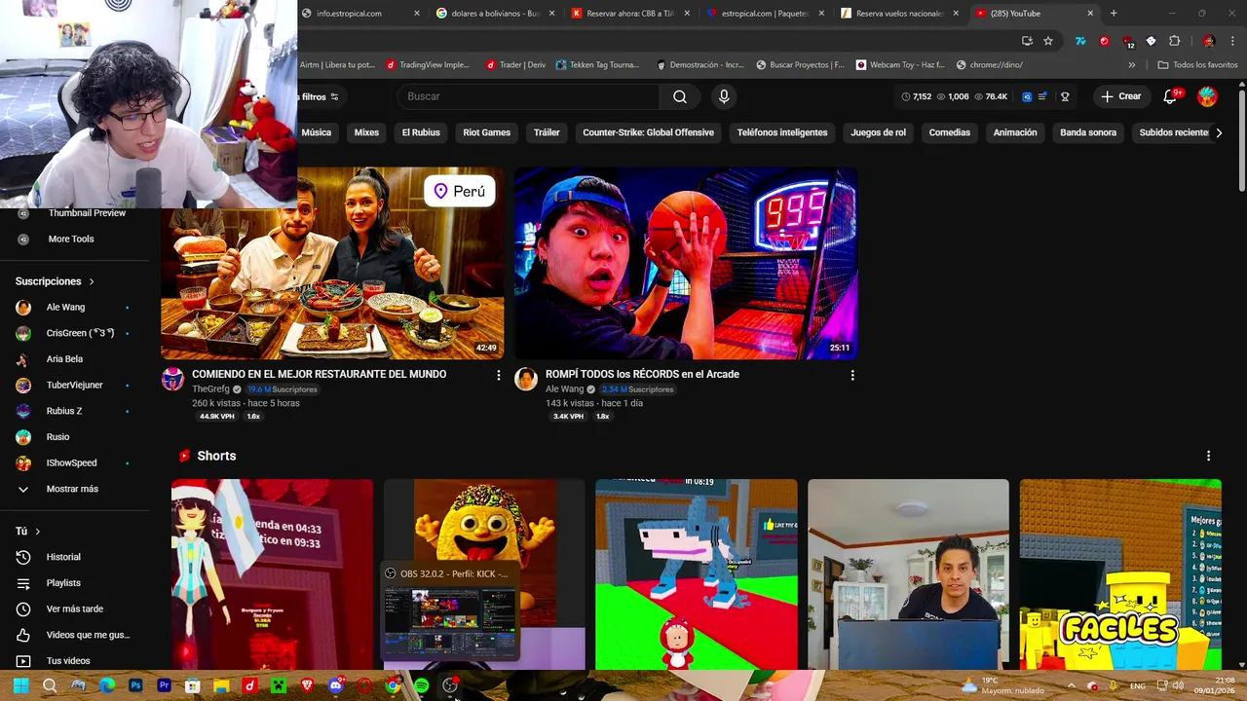Screen dimensions: 1247x701
Task: Toggle the system volume speaker icon
Action: [1178, 685]
